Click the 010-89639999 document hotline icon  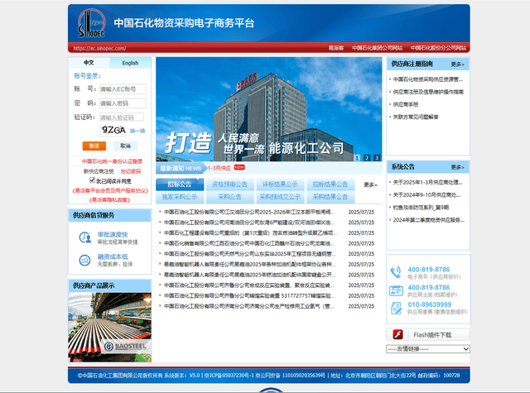tap(396, 309)
